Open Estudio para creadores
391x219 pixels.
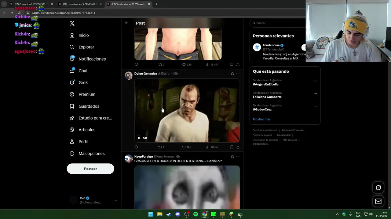tap(90, 118)
